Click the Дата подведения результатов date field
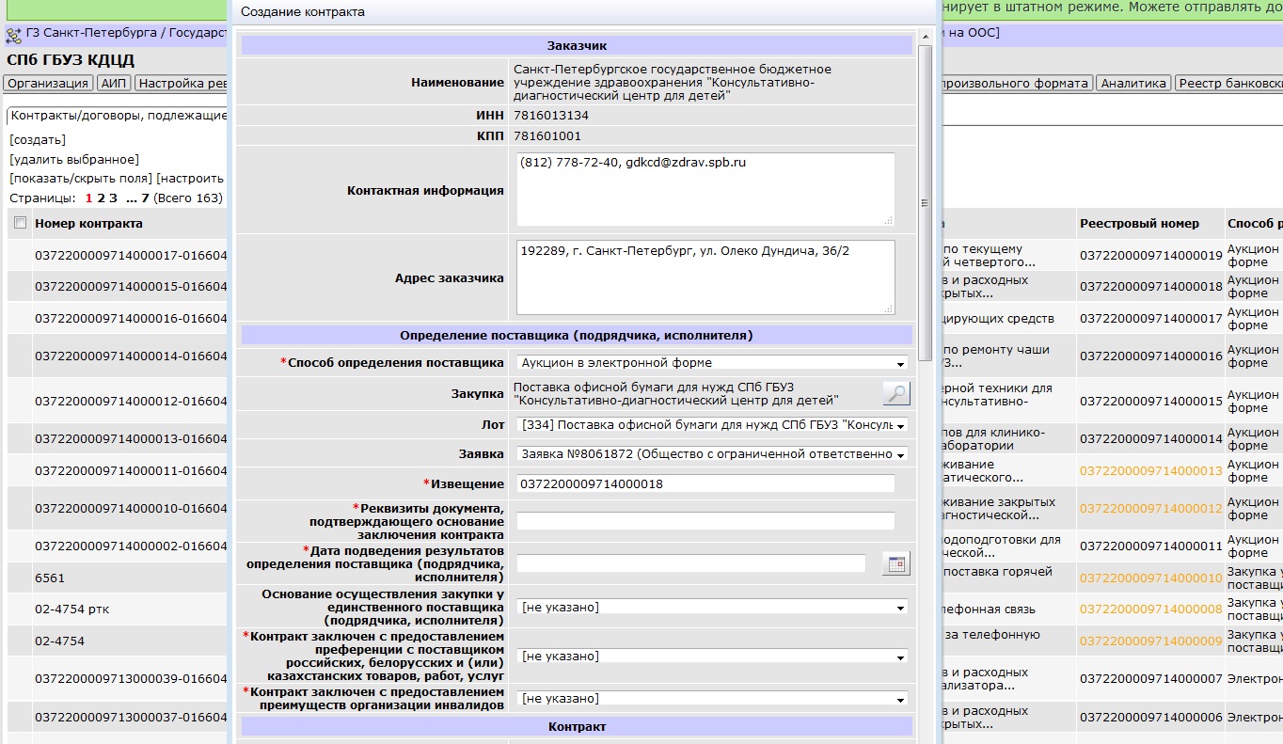The image size is (1283, 744). (691, 563)
